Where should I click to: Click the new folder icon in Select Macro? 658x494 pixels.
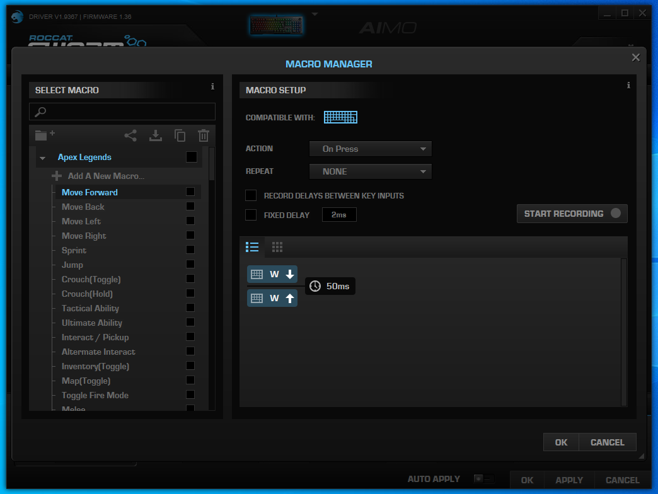coord(45,135)
